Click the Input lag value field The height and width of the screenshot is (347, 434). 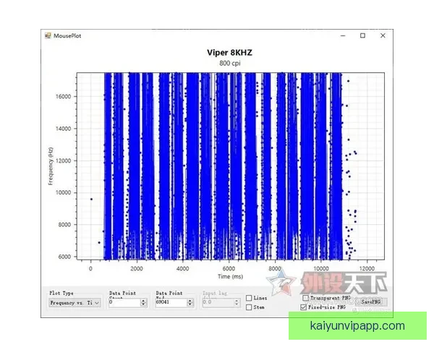[218, 302]
